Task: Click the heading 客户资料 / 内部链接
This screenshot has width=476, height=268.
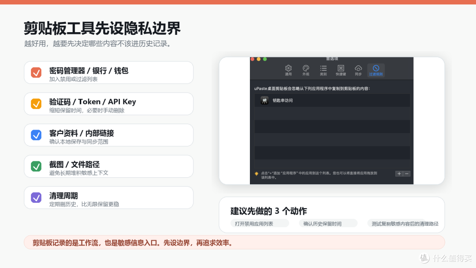Action: pyautogui.click(x=82, y=133)
